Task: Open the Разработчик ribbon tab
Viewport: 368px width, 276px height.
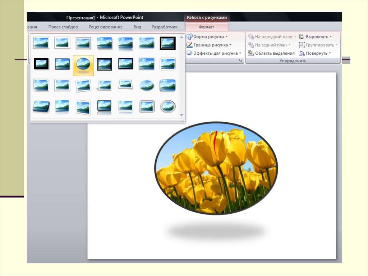Action: (164, 27)
